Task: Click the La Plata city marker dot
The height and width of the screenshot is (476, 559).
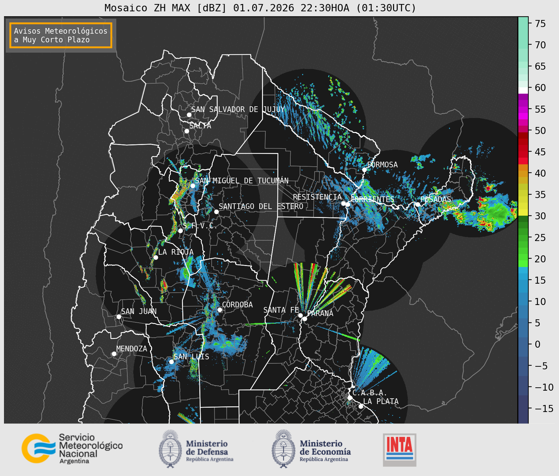Action: pyautogui.click(x=361, y=406)
